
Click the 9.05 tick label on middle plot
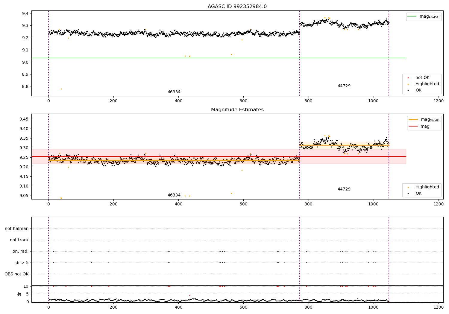pyautogui.click(x=24, y=196)
